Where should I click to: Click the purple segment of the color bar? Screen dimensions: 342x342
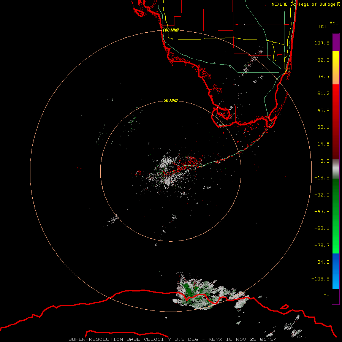(x=336, y=42)
